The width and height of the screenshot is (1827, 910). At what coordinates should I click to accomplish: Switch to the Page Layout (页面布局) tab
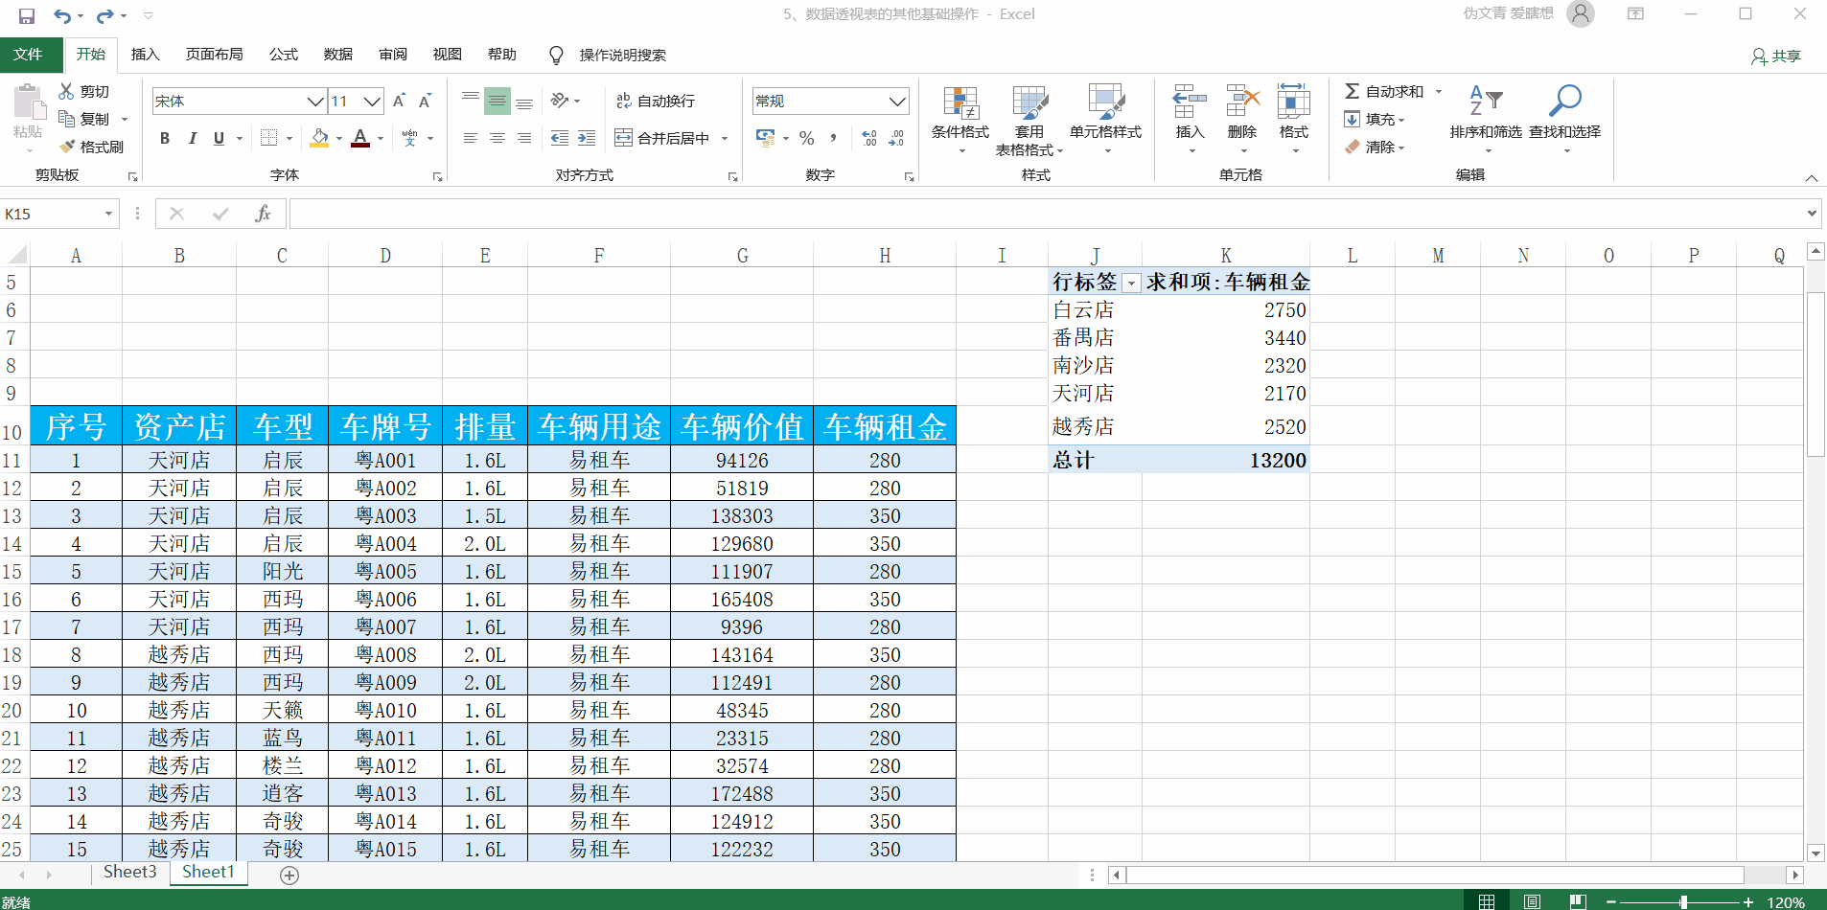[x=215, y=55]
